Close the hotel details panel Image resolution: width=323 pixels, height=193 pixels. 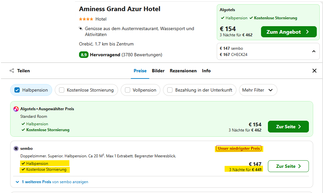(314, 71)
